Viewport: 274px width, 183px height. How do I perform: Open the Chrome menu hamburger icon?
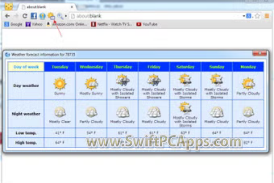[x=267, y=16]
